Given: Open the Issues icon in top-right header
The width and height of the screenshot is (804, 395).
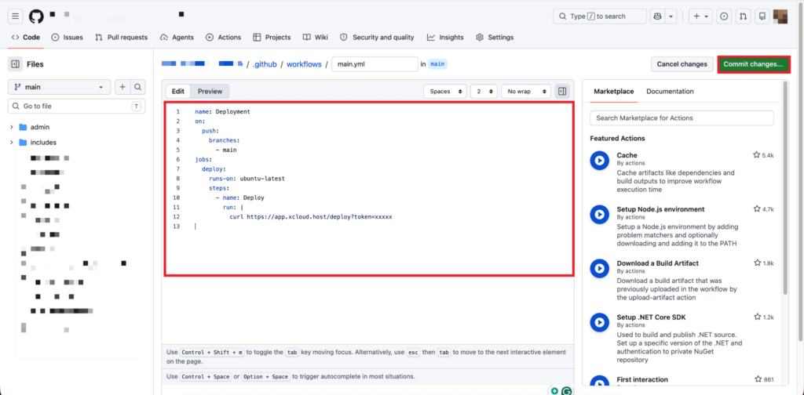Looking at the screenshot, I should click(x=724, y=16).
